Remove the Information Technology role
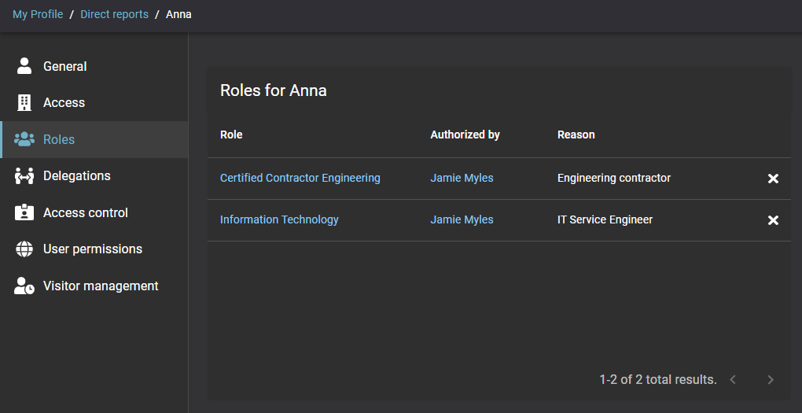The width and height of the screenshot is (802, 413). (x=773, y=220)
